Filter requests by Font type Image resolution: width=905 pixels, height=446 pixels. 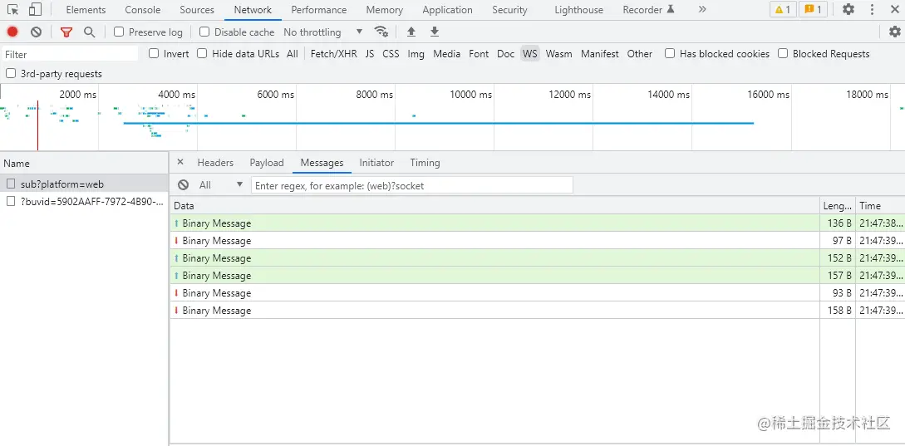coord(479,54)
